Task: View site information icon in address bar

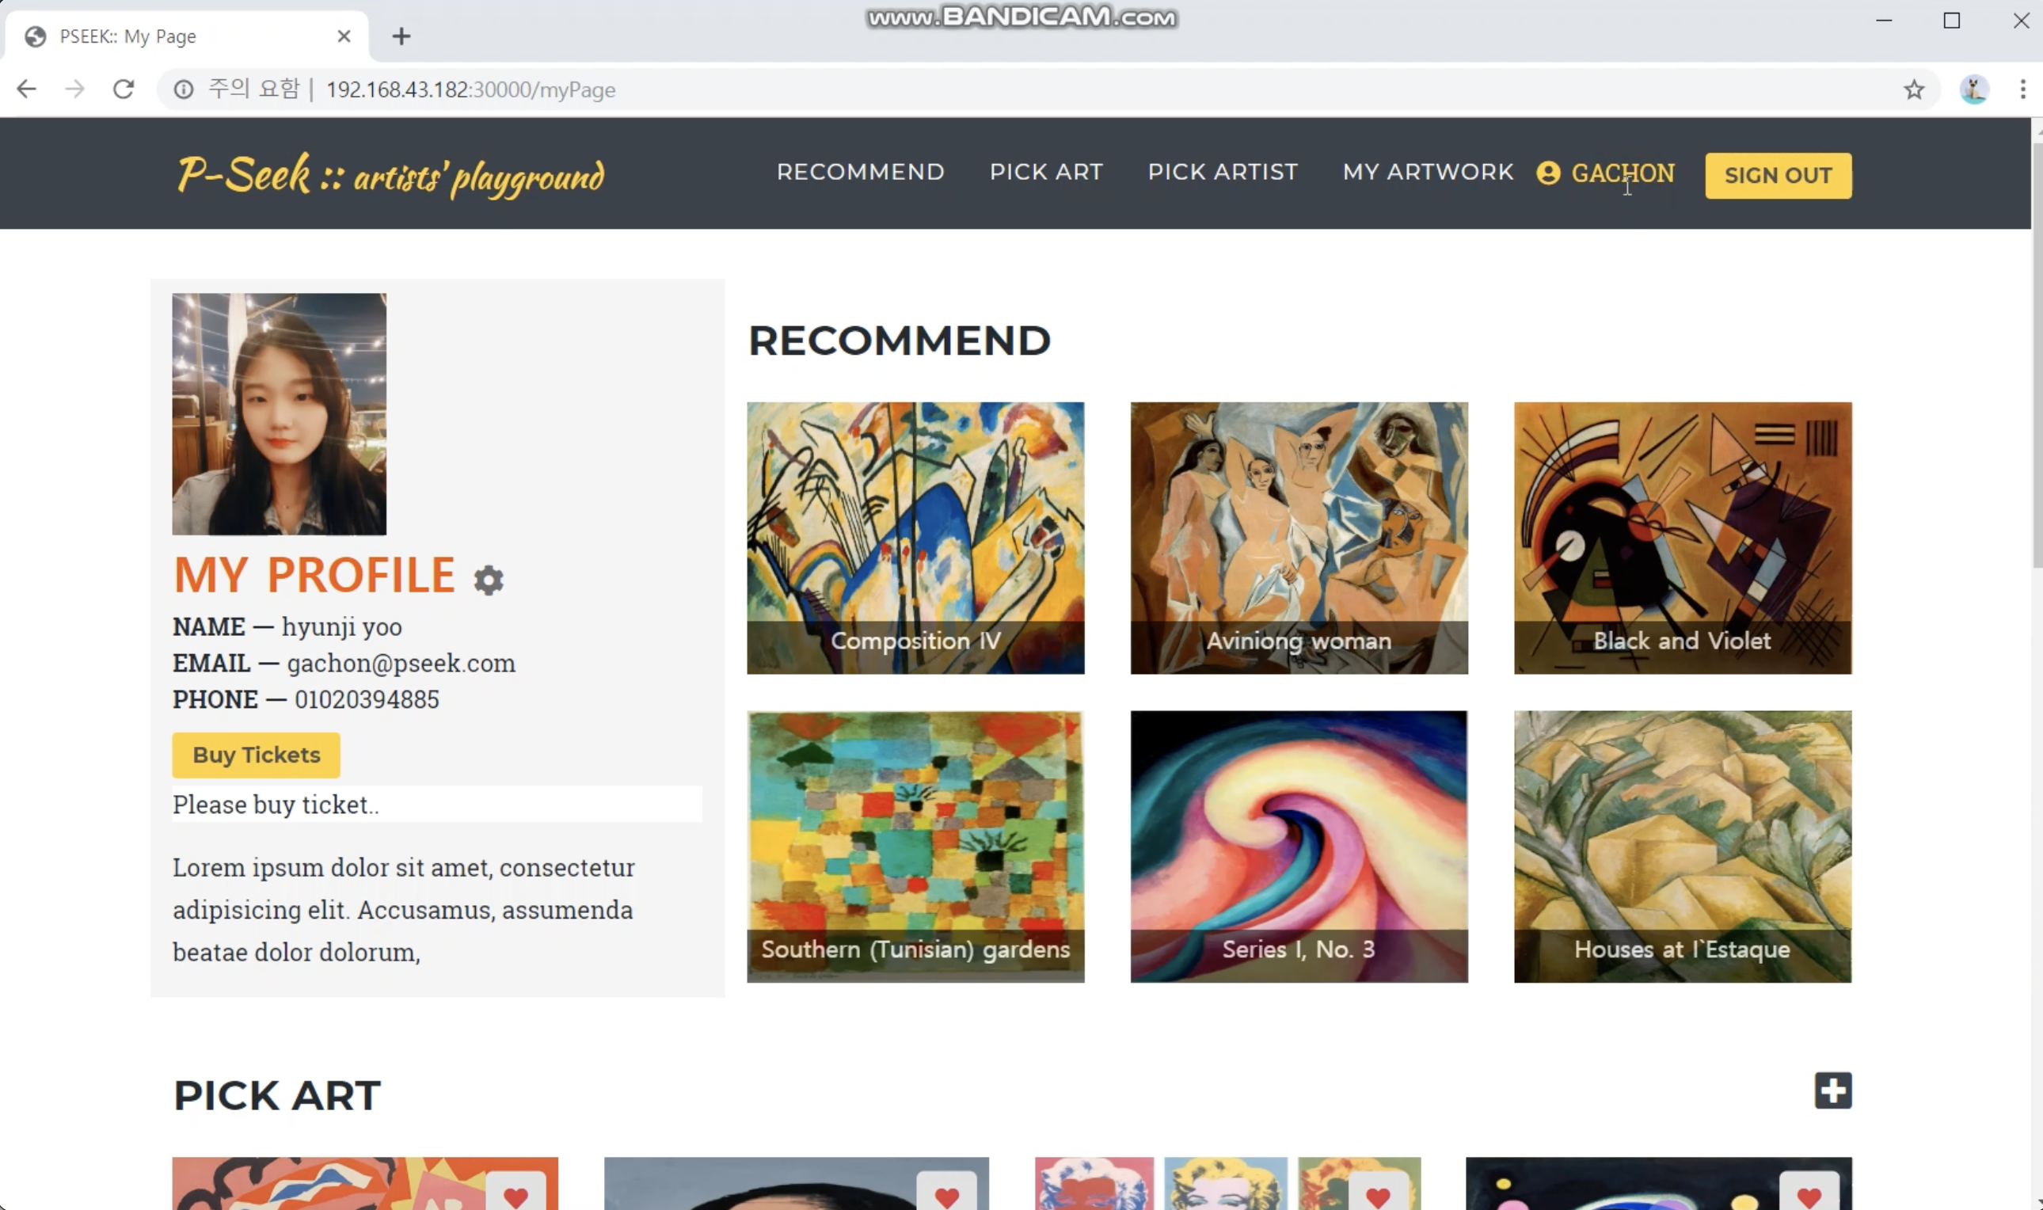Action: pyautogui.click(x=184, y=89)
